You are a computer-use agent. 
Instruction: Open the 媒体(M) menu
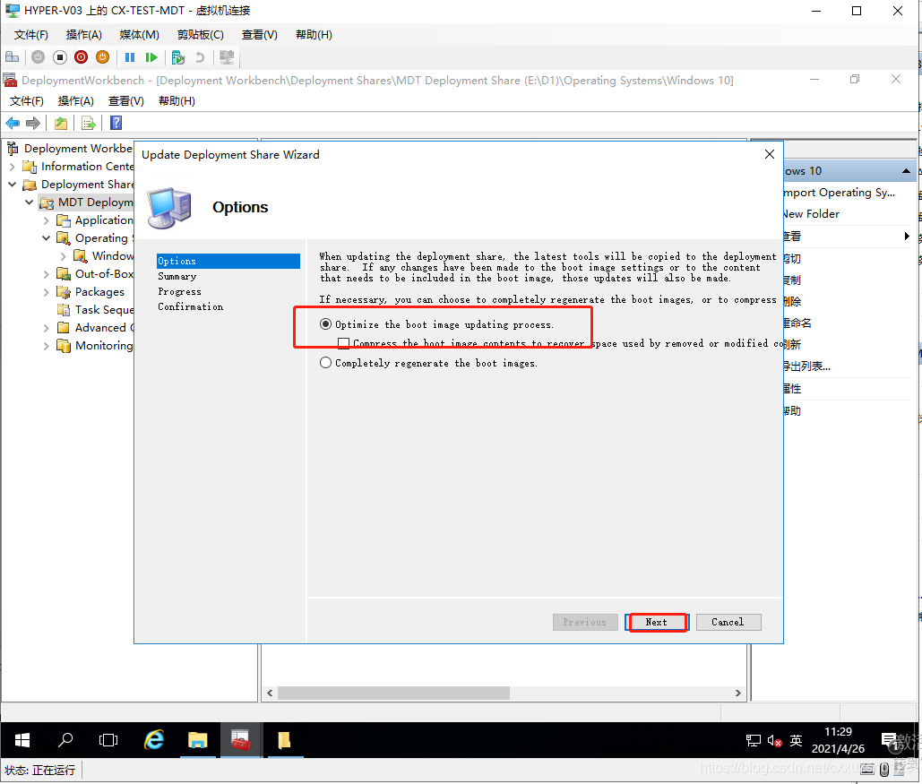point(139,35)
